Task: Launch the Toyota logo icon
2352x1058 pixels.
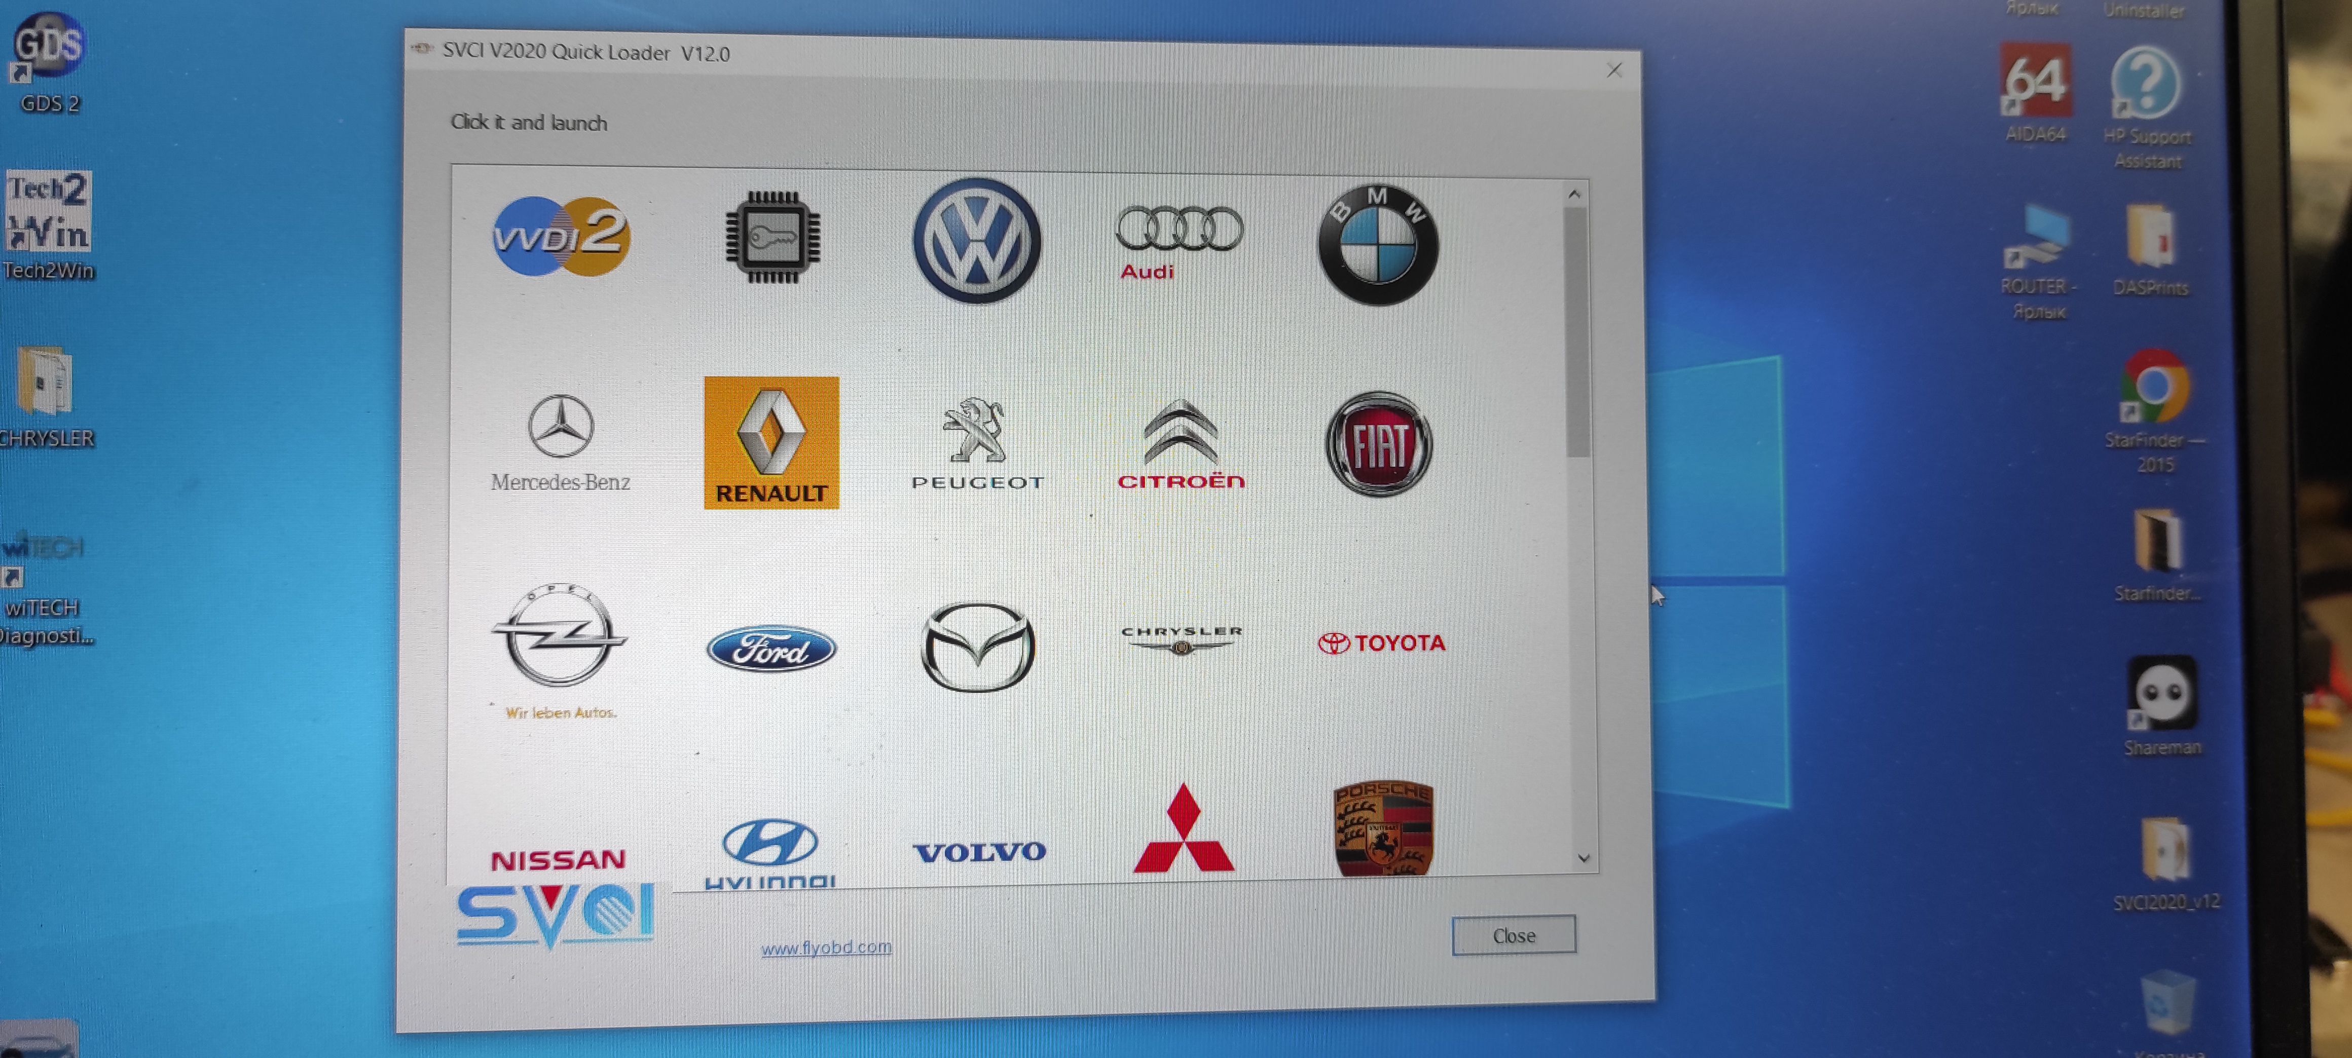Action: tap(1380, 644)
